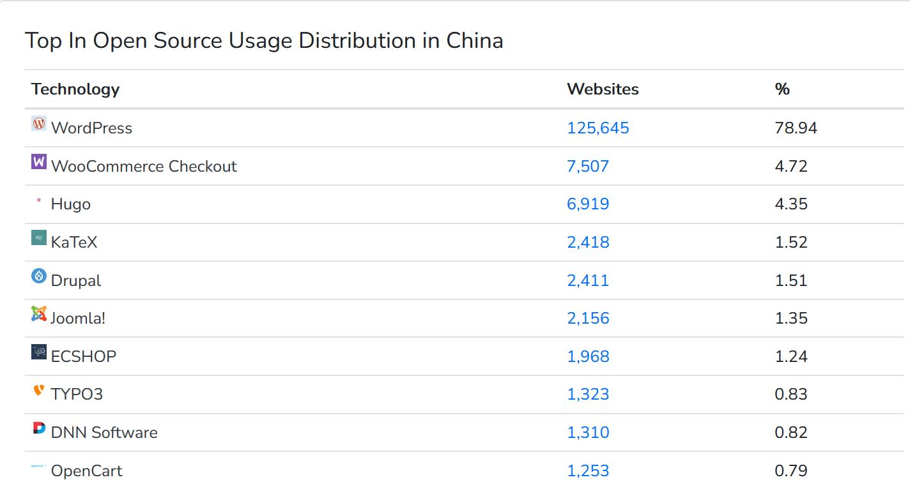Select the Hugo technology name
Image resolution: width=910 pixels, height=489 pixels.
pos(71,204)
